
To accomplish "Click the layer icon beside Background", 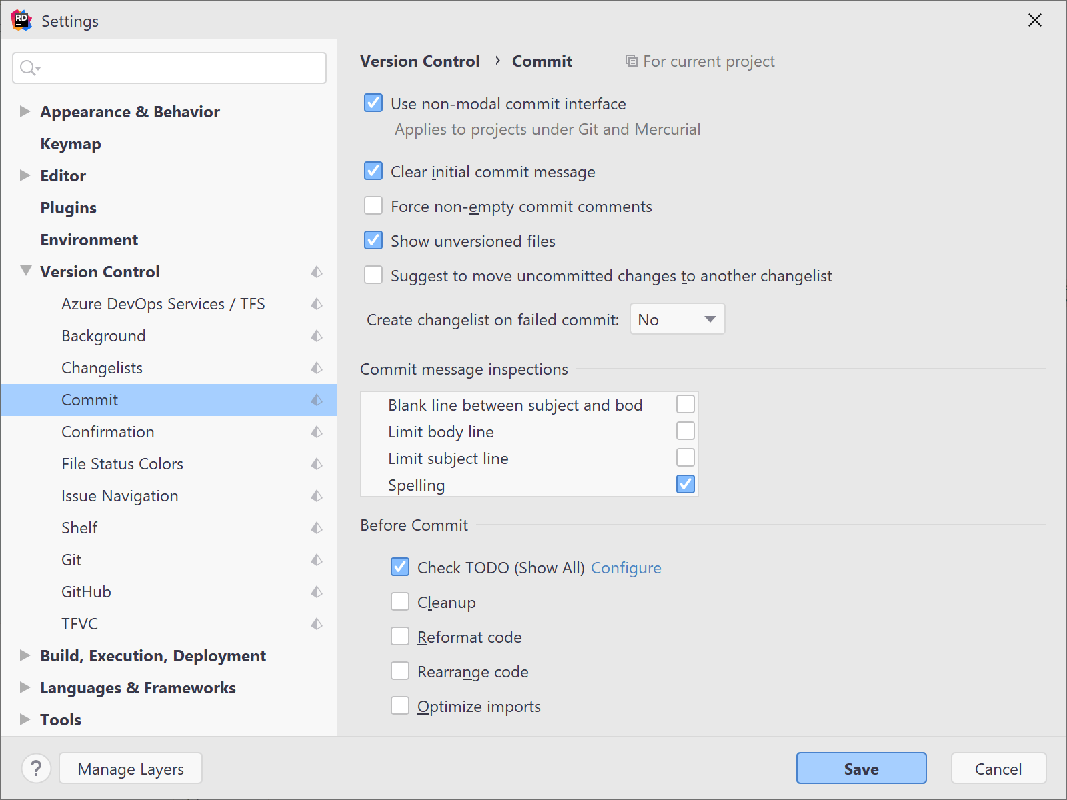I will [x=317, y=336].
